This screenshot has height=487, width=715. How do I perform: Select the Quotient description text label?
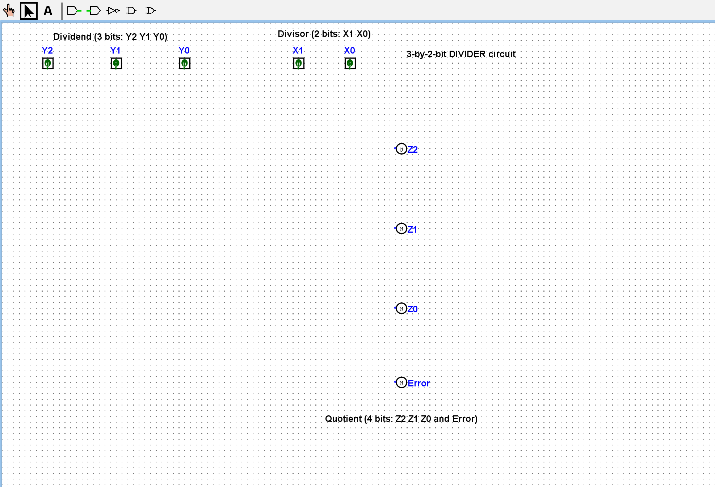(x=401, y=419)
